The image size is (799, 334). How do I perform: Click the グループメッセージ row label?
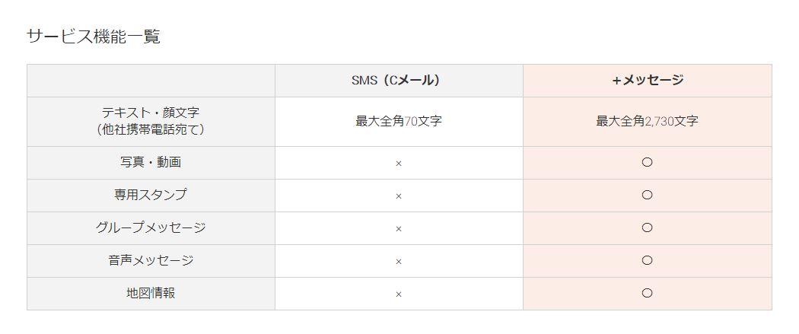coord(151,227)
